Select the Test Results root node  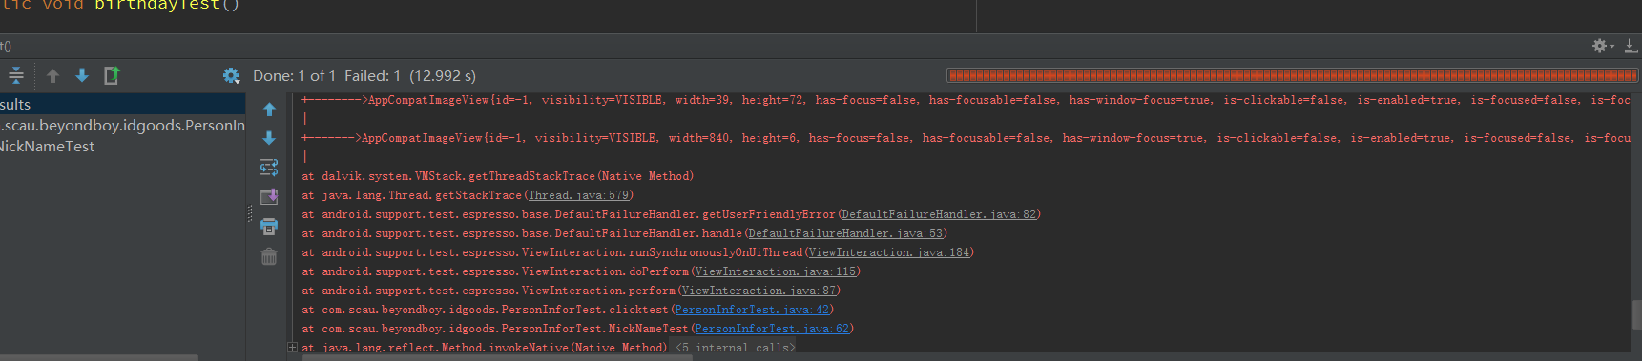point(122,105)
